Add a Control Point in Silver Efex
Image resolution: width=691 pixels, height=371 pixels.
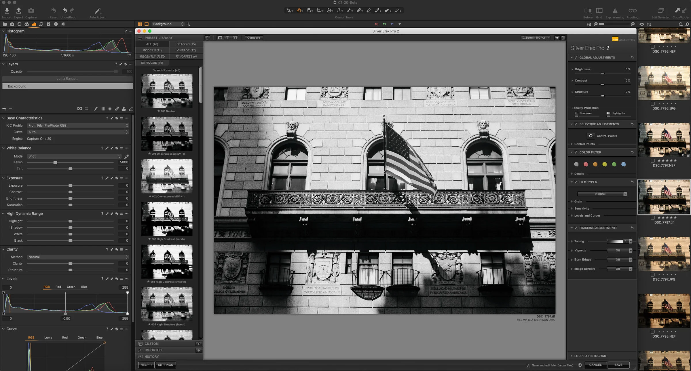point(591,136)
